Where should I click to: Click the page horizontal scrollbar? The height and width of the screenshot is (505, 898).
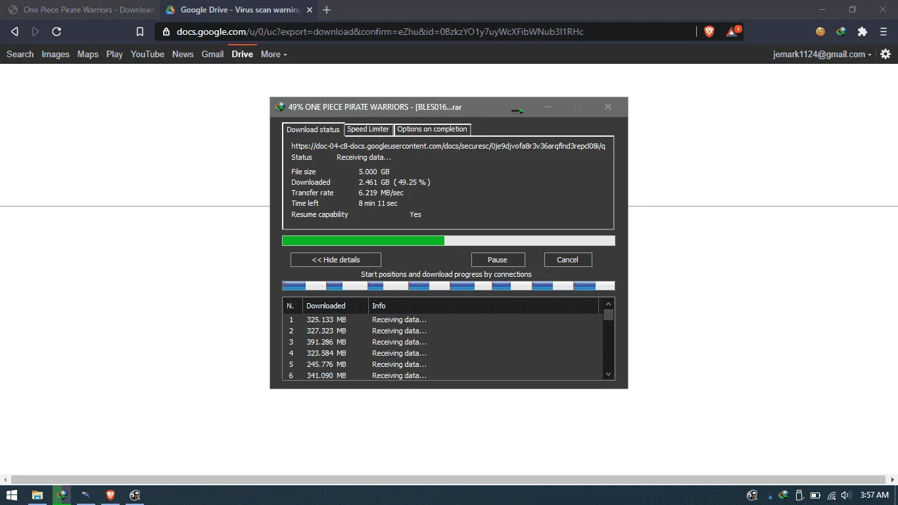click(x=448, y=480)
